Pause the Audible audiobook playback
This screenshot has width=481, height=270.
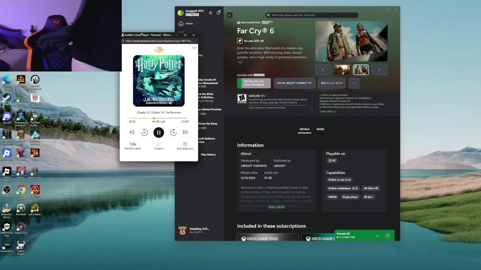coord(159,132)
